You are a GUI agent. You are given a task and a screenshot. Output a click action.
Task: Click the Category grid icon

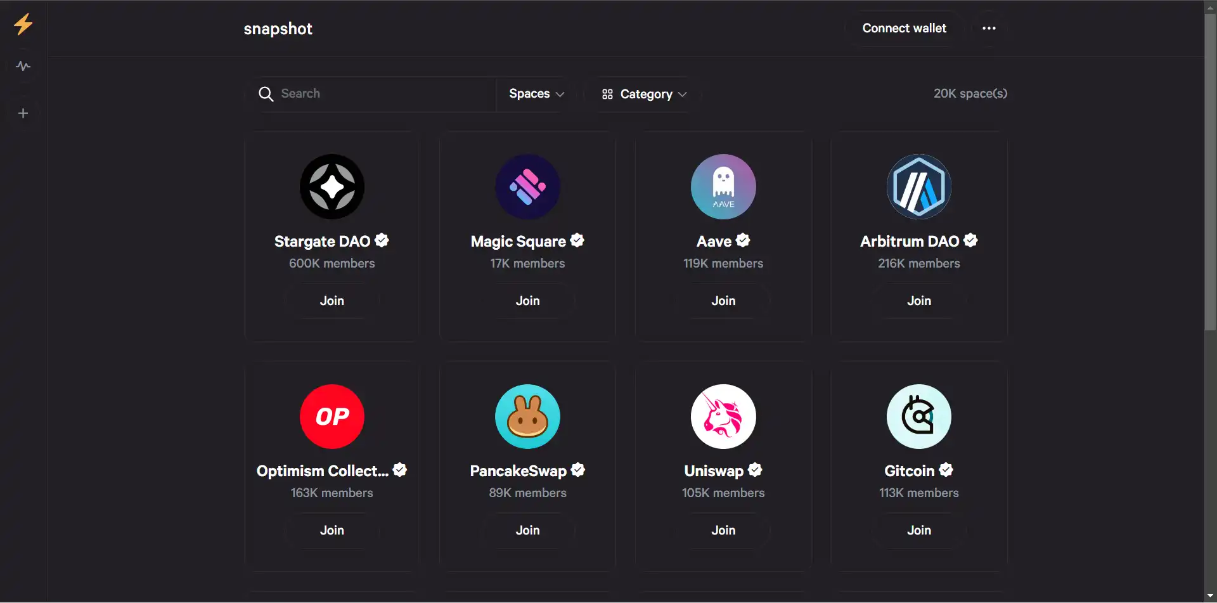607,94
